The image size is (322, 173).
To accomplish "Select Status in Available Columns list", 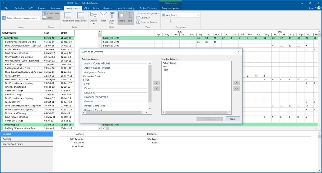I will point(86,80).
